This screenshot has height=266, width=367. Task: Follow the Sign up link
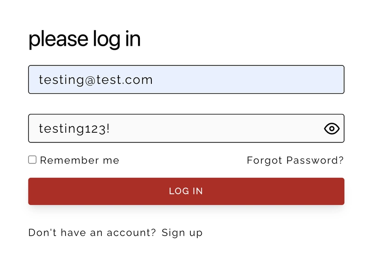[x=182, y=233]
